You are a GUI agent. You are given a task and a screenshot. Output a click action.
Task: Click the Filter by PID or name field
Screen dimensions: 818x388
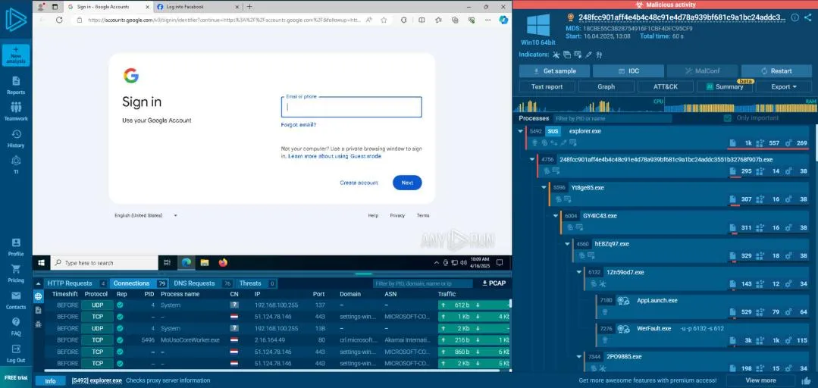[613, 118]
